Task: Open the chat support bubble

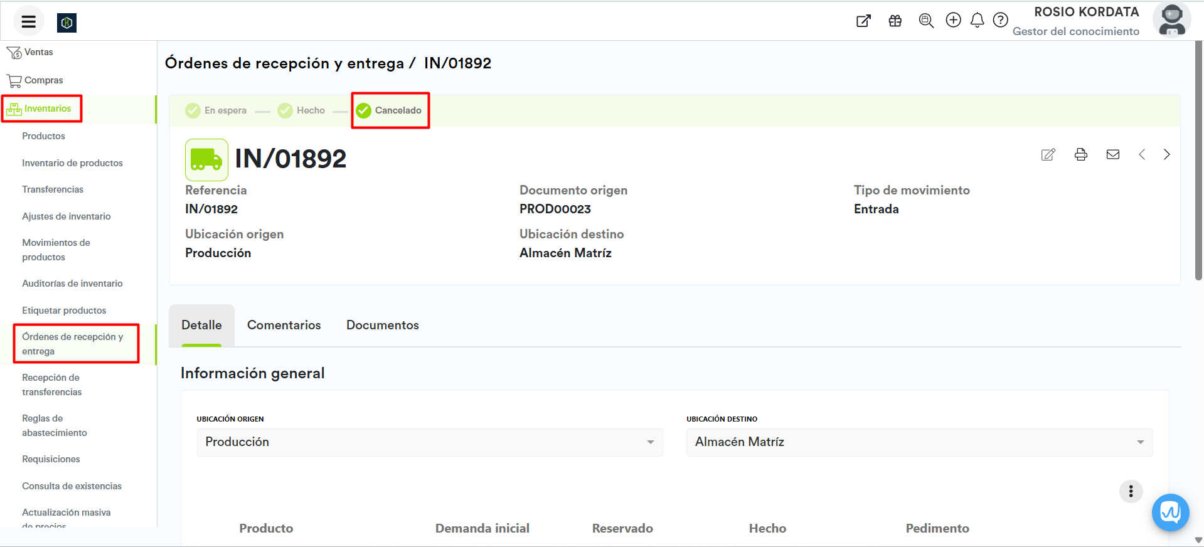Action: point(1170,512)
